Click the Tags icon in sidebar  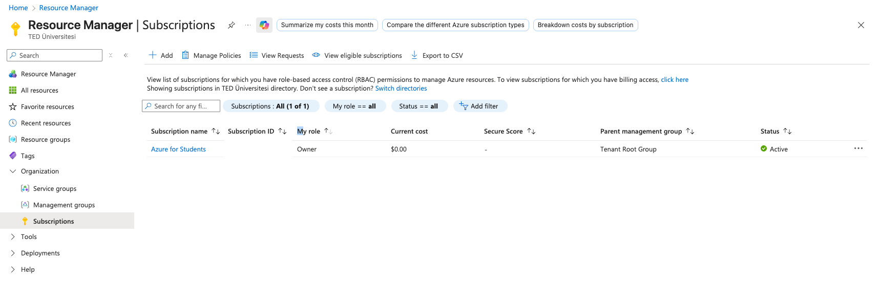tap(13, 156)
